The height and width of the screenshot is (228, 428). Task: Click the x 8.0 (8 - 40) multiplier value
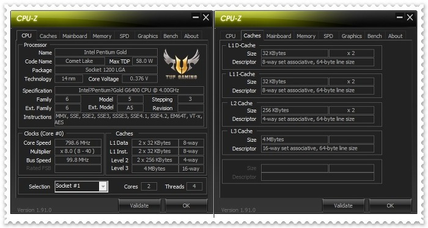point(78,152)
